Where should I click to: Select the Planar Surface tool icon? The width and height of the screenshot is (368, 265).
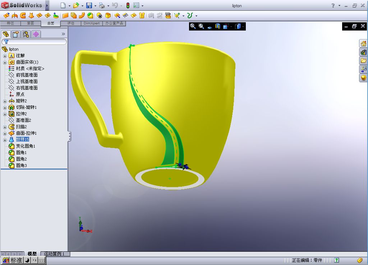(x=65, y=15)
